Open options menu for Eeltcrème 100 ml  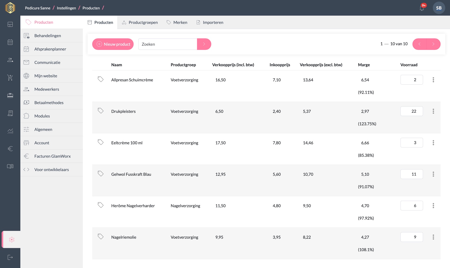tap(433, 143)
